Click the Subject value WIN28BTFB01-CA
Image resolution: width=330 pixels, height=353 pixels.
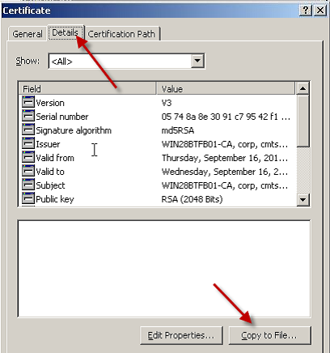point(225,185)
